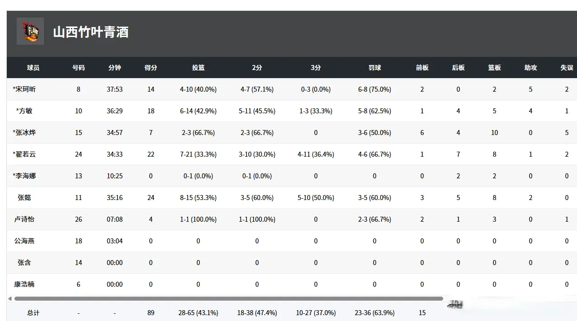577x321 pixels.
Task: Click the 球员 column header
Action: (x=33, y=68)
